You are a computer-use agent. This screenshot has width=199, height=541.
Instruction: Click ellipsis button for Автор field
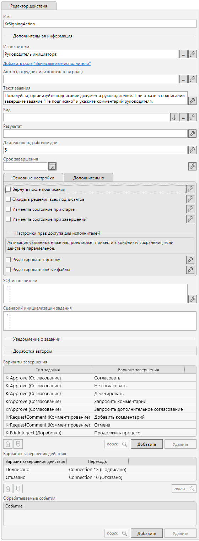tap(183, 79)
